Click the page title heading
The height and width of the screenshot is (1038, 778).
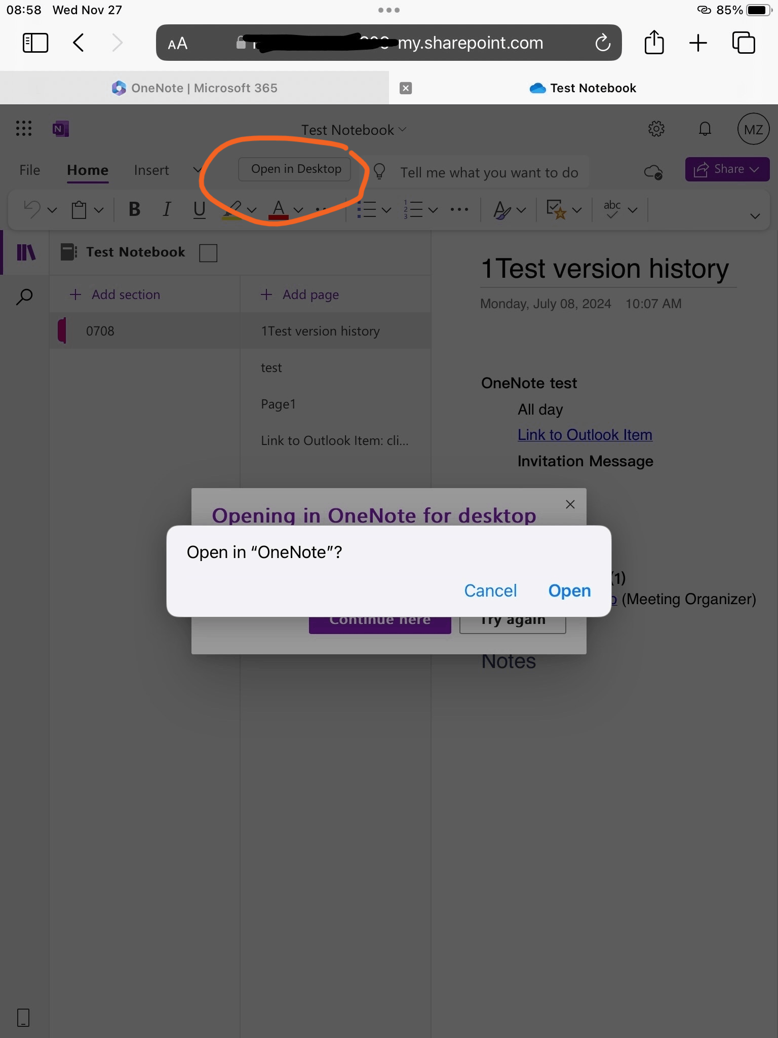point(605,268)
